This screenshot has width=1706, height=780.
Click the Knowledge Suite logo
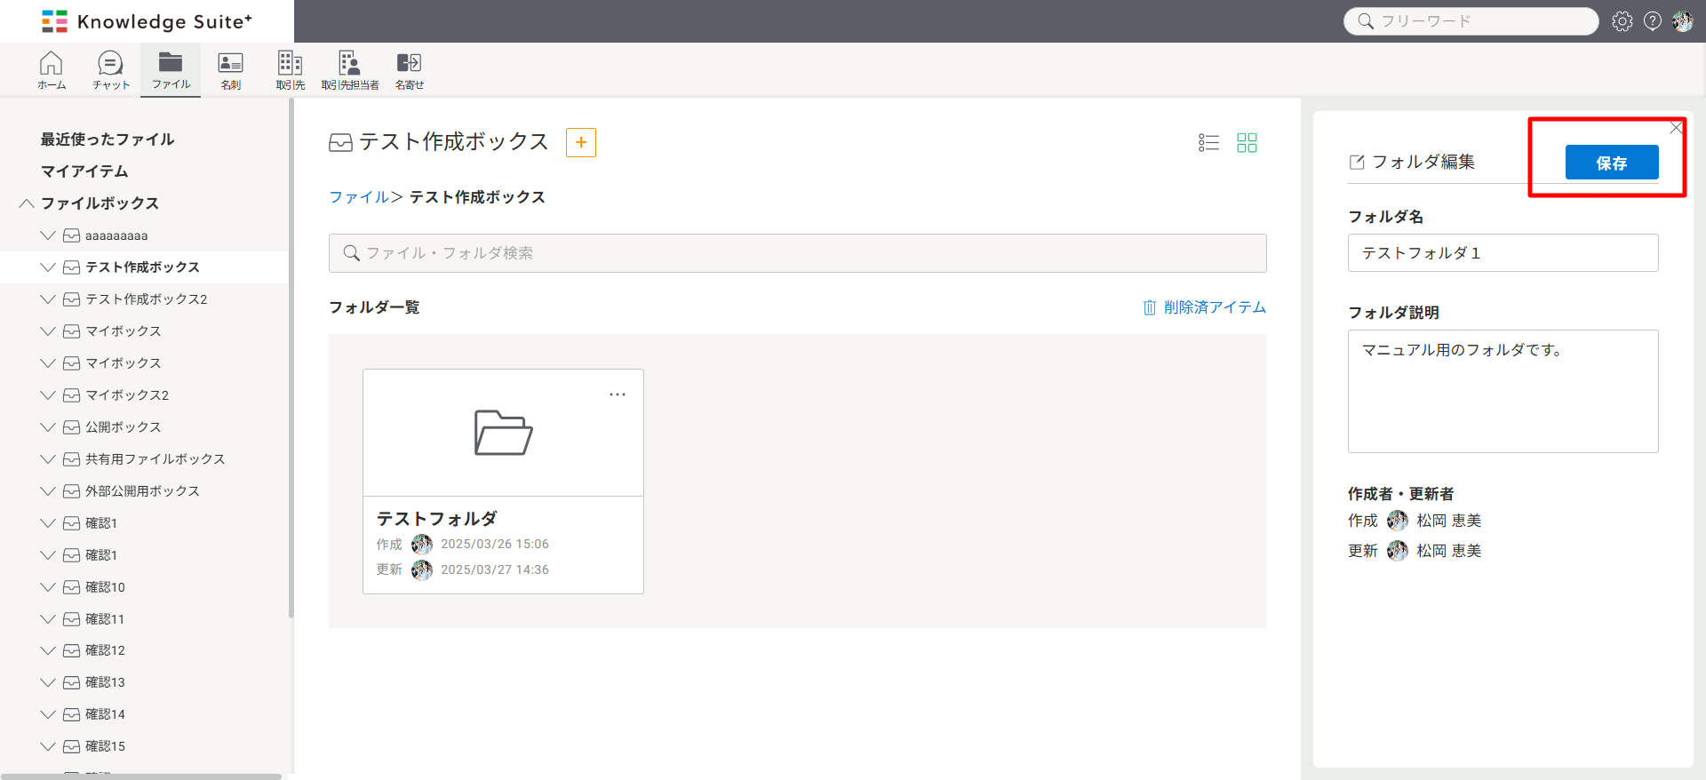(x=147, y=21)
